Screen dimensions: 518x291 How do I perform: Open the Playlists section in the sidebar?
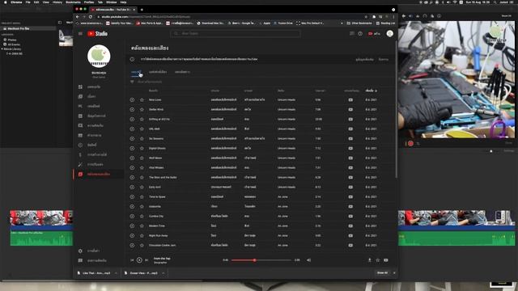pyautogui.click(x=99, y=106)
